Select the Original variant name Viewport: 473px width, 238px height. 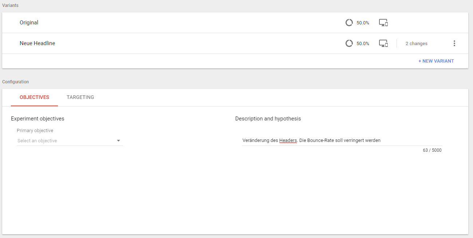(x=29, y=23)
